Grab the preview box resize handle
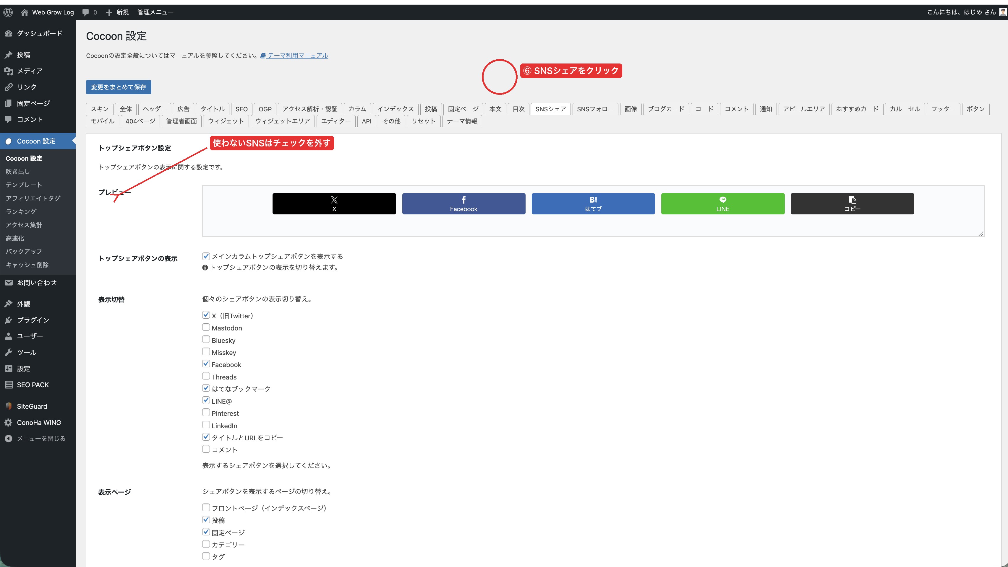The image size is (1008, 567). click(x=981, y=234)
